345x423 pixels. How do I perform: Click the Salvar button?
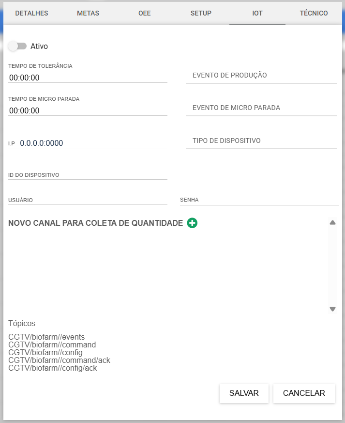tap(244, 393)
